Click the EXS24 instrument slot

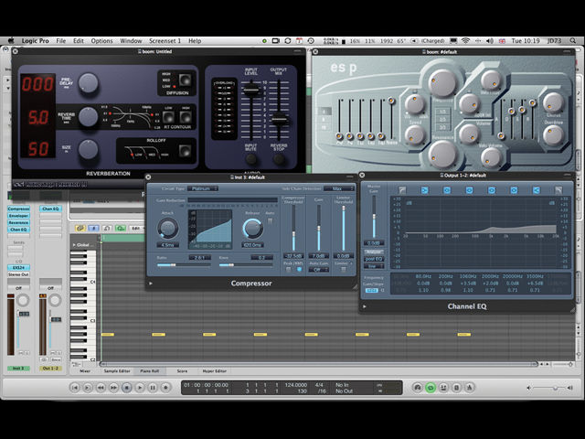coord(18,268)
